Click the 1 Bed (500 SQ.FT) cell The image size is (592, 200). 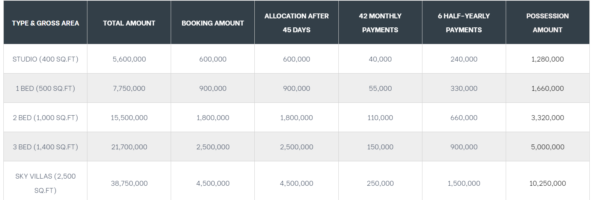(x=45, y=88)
